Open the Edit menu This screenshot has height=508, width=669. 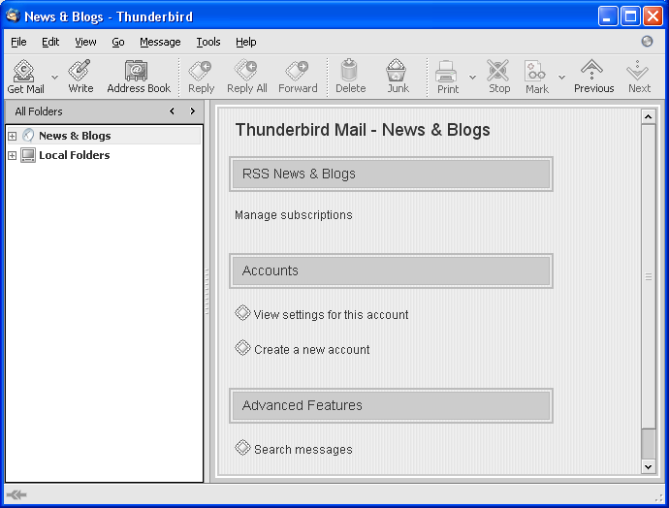click(50, 42)
